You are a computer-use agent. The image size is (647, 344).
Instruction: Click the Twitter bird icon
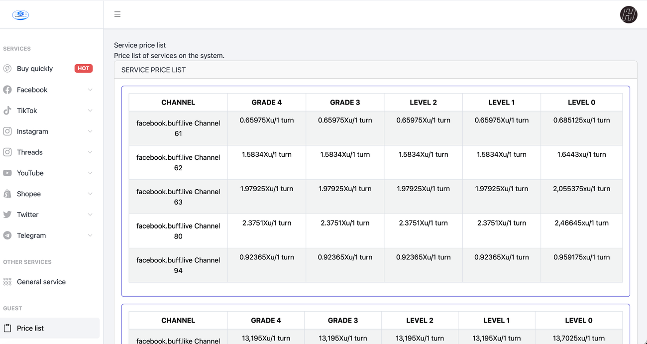pos(7,215)
